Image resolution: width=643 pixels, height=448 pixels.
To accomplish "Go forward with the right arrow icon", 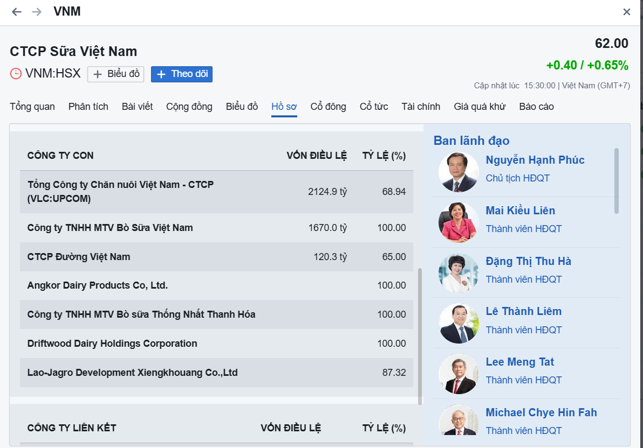I will click(x=37, y=11).
